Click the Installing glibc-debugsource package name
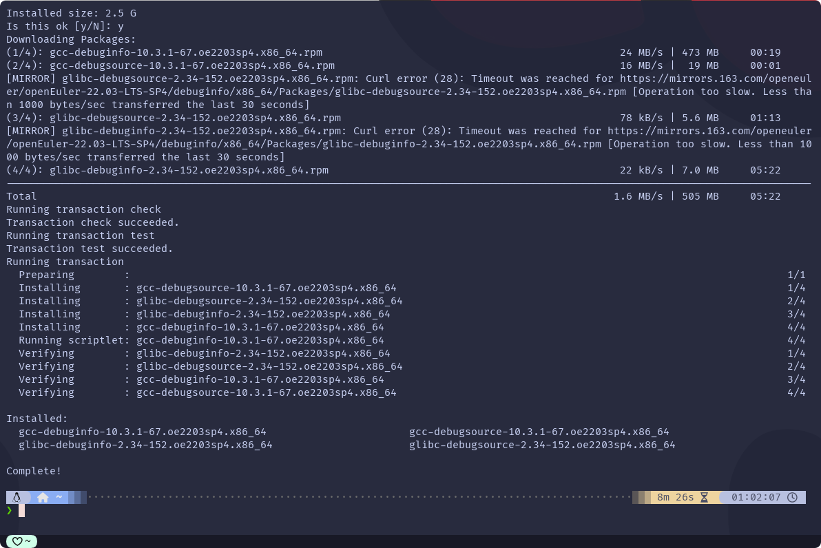 pyautogui.click(x=270, y=301)
